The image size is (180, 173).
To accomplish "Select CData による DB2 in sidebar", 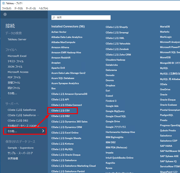I will coord(18,121).
